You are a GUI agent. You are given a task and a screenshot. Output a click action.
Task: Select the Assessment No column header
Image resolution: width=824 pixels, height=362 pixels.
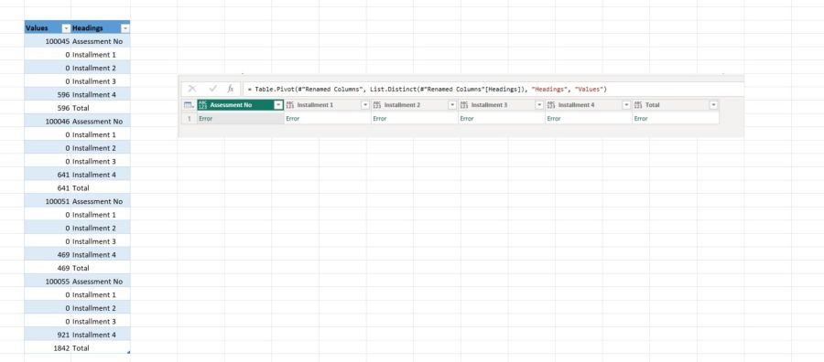tap(241, 105)
